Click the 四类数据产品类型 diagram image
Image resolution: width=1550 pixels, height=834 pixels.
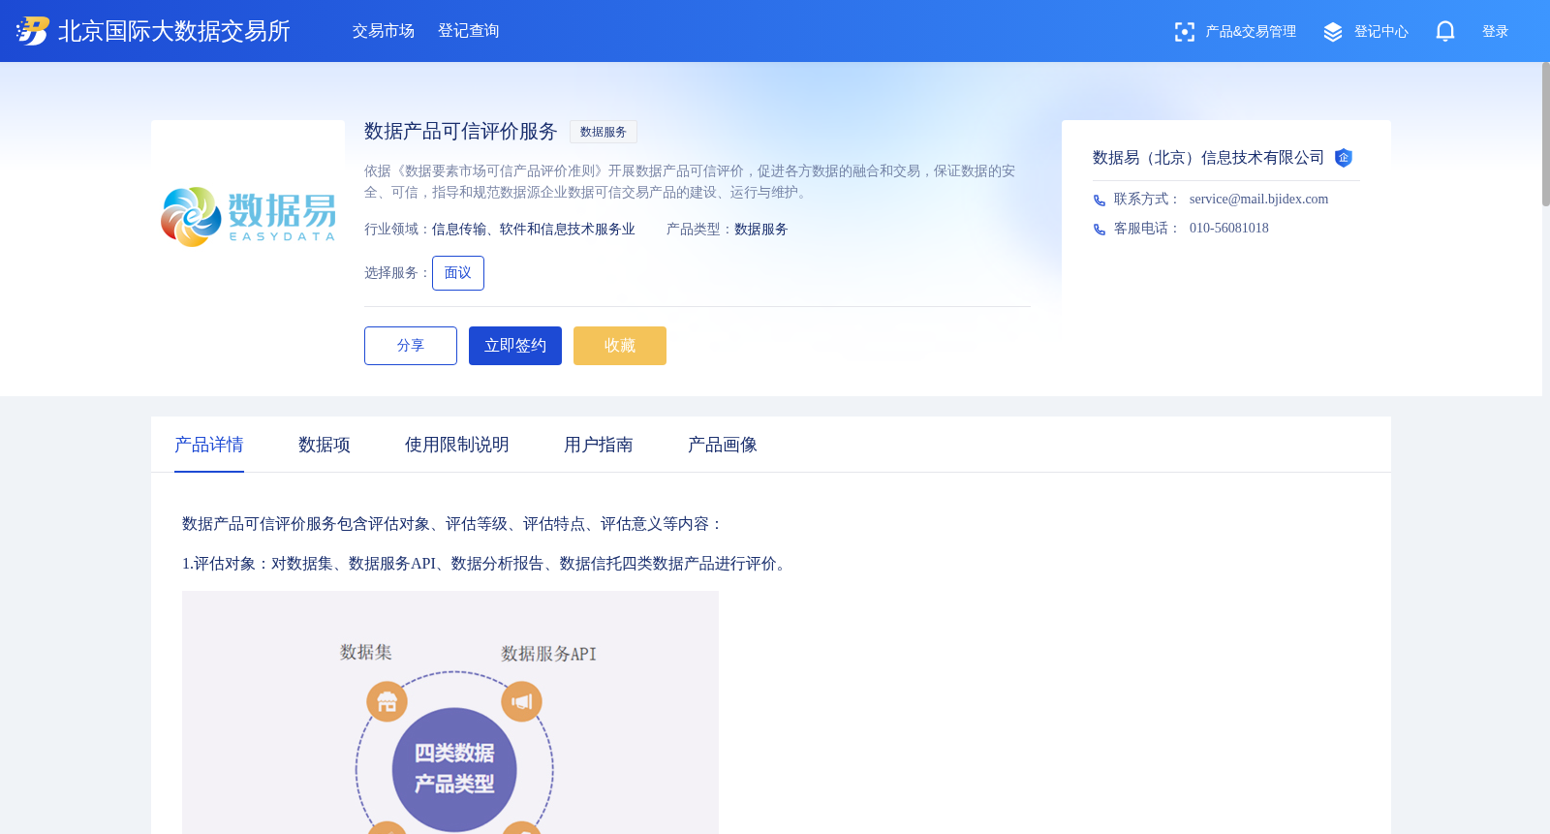450,713
